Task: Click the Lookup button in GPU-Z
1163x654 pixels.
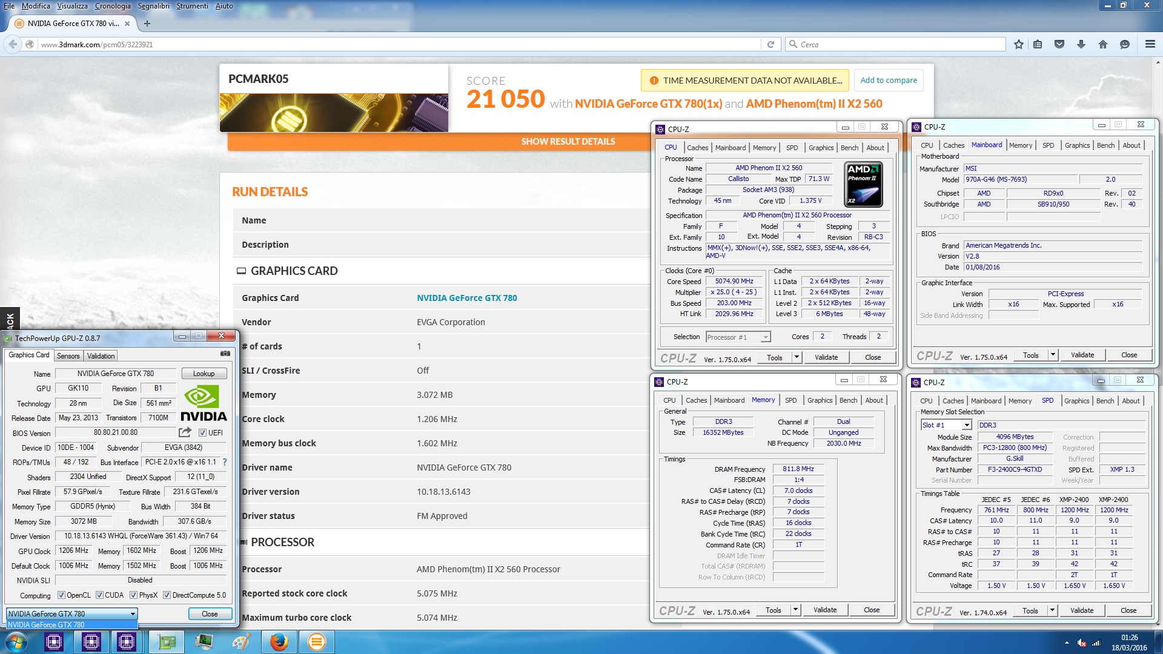Action: click(204, 374)
